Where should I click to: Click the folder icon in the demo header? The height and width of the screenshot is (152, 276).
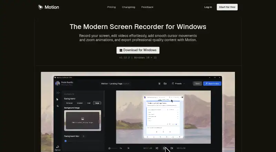tap(165, 84)
